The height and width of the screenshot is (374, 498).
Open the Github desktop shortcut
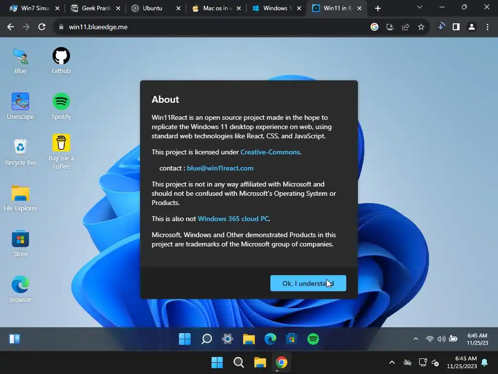pos(61,61)
